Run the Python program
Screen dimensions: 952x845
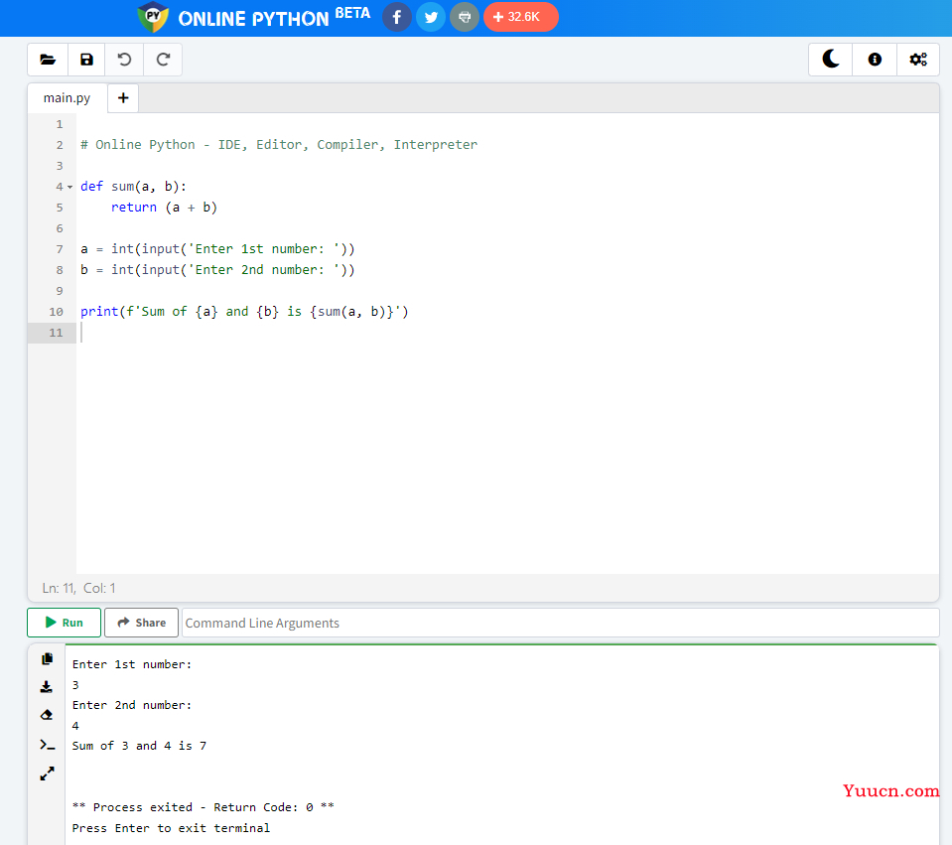(64, 623)
